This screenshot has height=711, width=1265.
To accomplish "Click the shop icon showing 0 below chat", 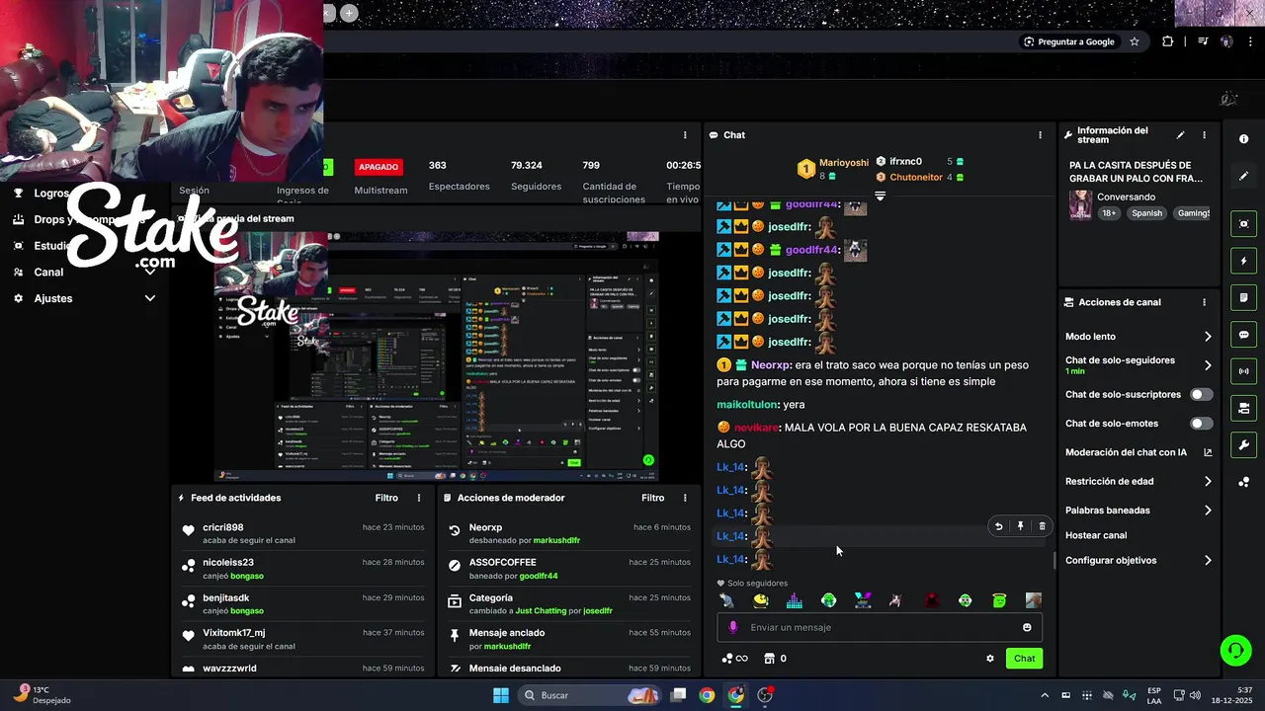I will 777,659.
